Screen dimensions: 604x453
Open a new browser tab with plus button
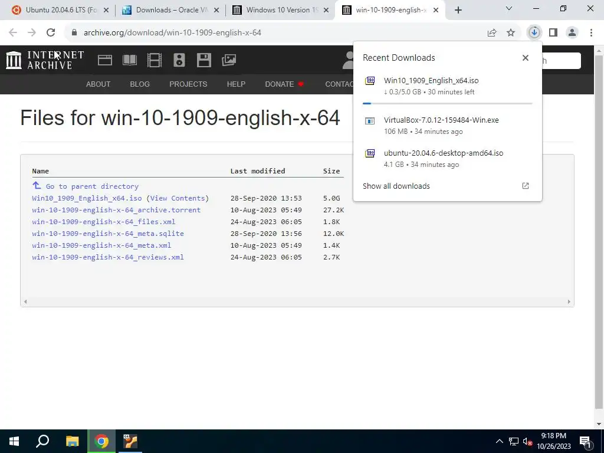point(458,10)
